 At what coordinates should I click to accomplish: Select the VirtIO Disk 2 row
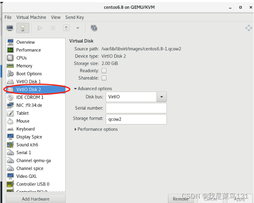coord(36,90)
